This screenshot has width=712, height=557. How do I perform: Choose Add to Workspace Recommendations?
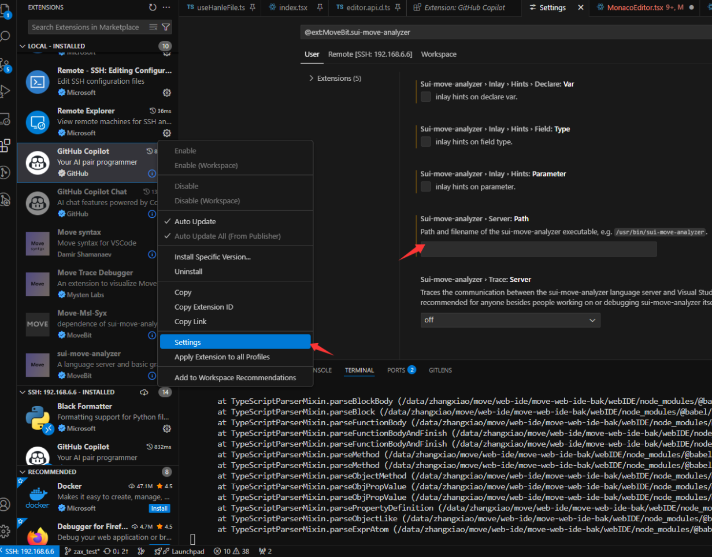point(235,378)
